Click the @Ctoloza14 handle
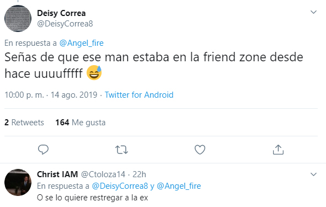The width and height of the screenshot is (326, 207). (103, 174)
